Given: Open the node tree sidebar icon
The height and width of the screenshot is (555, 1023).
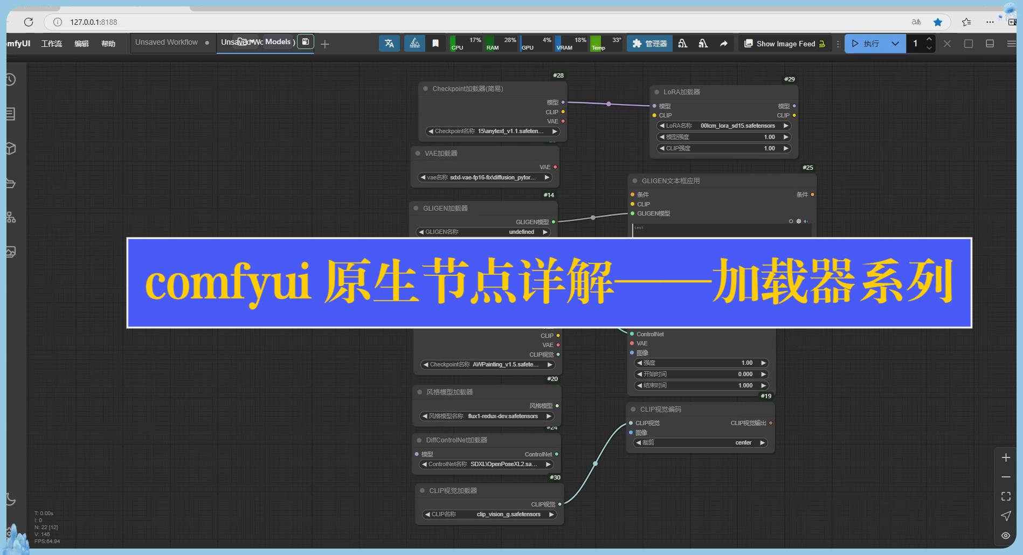Looking at the screenshot, I should pyautogui.click(x=11, y=217).
